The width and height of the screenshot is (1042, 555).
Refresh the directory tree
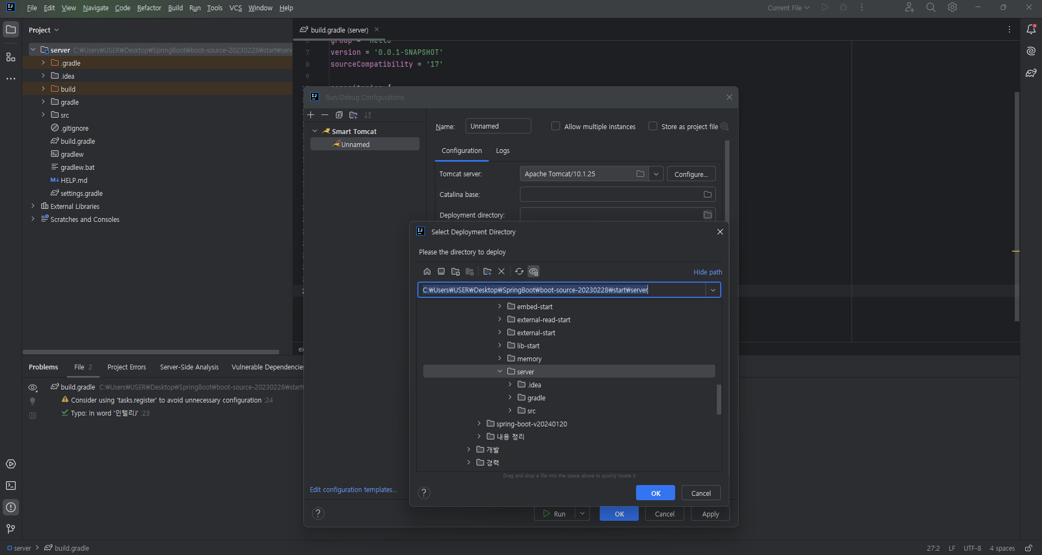point(519,272)
